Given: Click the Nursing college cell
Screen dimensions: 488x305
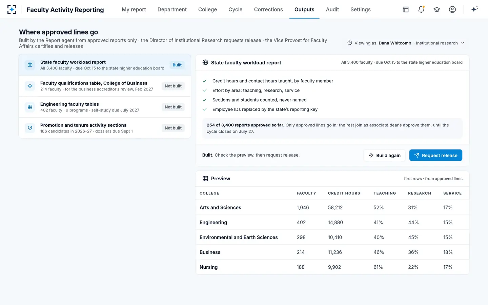Looking at the screenshot, I should click(x=209, y=267).
